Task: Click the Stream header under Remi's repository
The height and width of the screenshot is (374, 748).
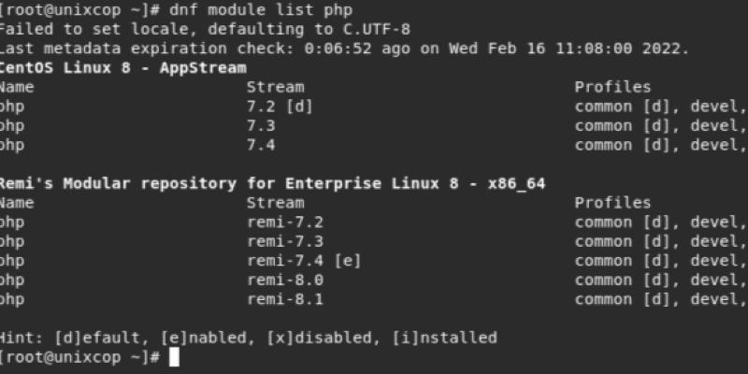Action: (x=275, y=203)
